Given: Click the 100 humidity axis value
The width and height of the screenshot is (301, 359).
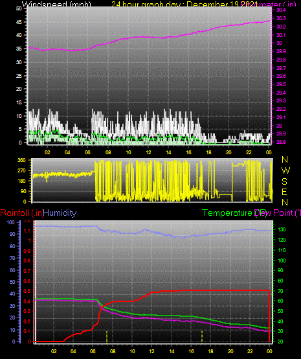Looking at the screenshot, I should point(10,222).
